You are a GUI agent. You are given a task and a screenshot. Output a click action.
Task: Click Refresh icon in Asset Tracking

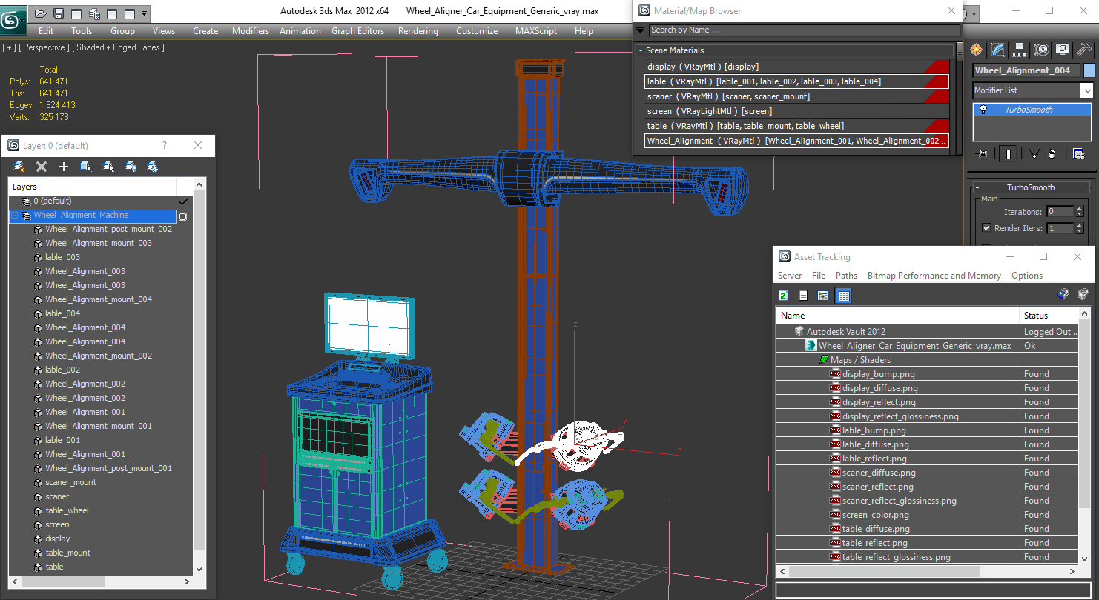tap(783, 296)
